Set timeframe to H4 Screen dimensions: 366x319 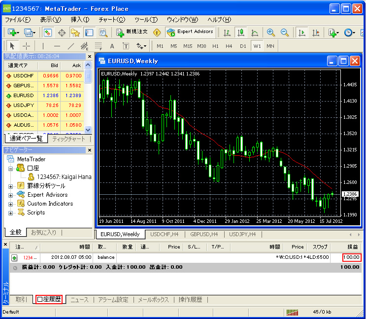229,46
